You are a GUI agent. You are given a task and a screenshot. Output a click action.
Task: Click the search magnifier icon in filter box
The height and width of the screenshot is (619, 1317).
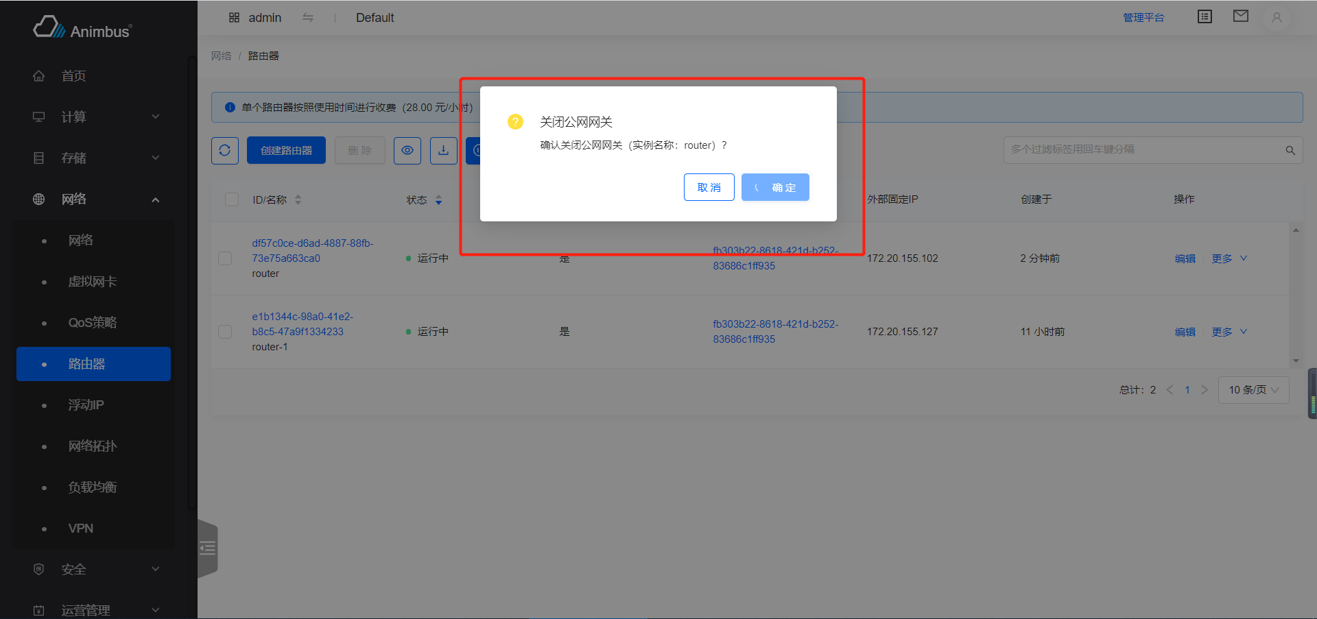coord(1290,149)
